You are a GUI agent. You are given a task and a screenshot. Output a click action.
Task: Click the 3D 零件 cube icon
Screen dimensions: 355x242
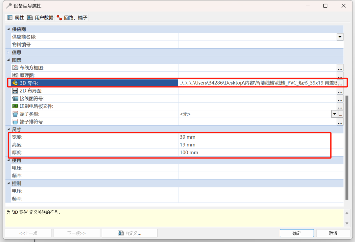coord(15,83)
